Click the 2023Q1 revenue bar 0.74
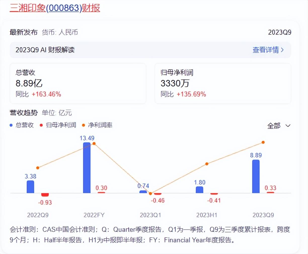The height and width of the screenshot is (254, 308). tap(143, 192)
